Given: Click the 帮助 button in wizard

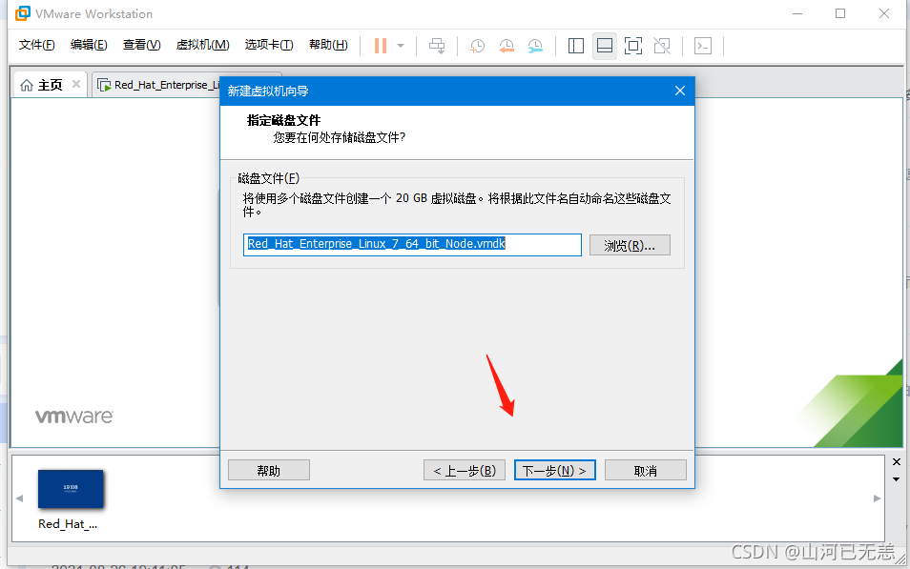Looking at the screenshot, I should coord(269,471).
